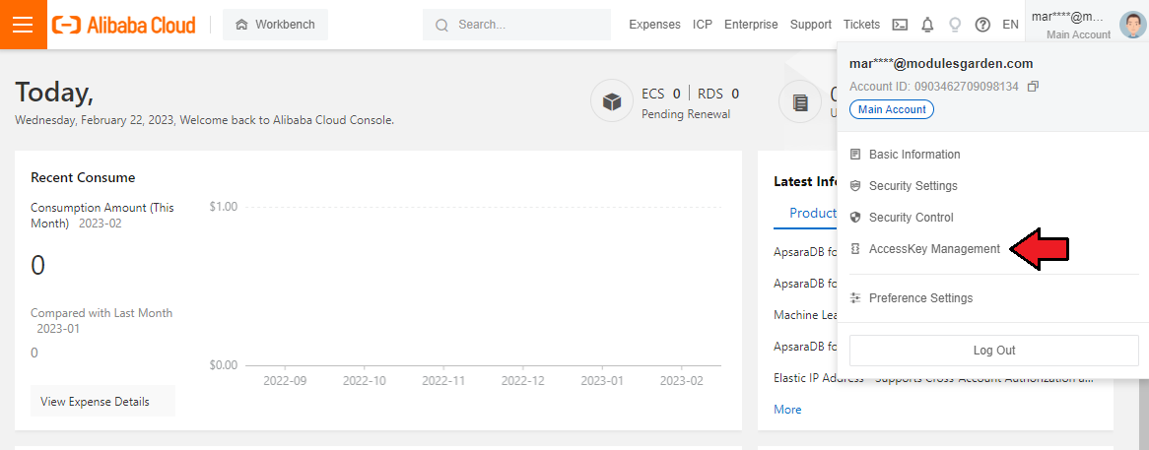Open the help question mark icon
This screenshot has height=450, width=1149.
982,25
